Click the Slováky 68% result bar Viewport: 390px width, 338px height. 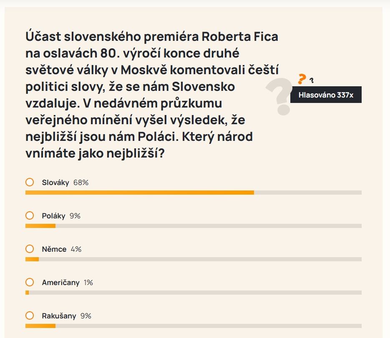click(194, 193)
